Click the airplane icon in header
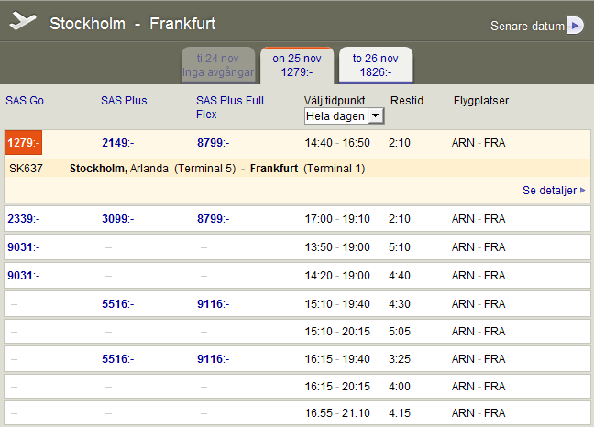This screenshot has width=594, height=427. [23, 21]
